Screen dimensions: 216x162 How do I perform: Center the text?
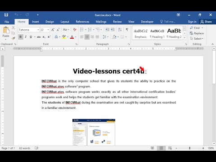tap(87, 37)
